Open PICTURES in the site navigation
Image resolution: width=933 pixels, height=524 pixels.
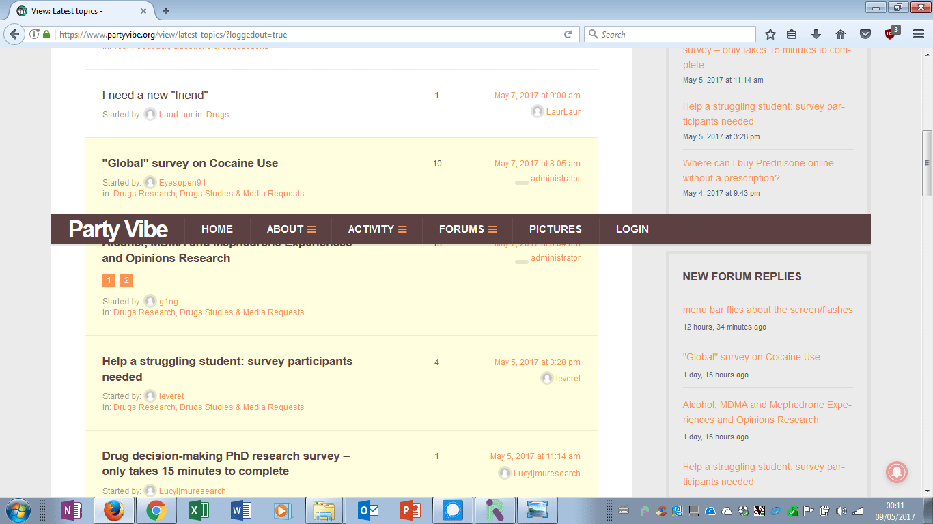point(555,229)
